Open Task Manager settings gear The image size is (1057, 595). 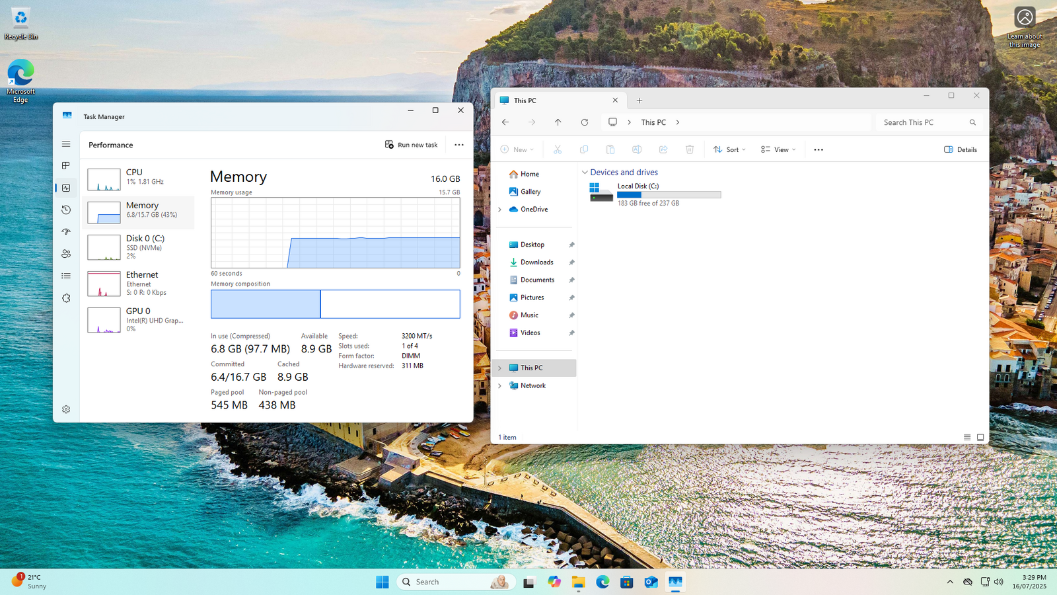pyautogui.click(x=66, y=410)
